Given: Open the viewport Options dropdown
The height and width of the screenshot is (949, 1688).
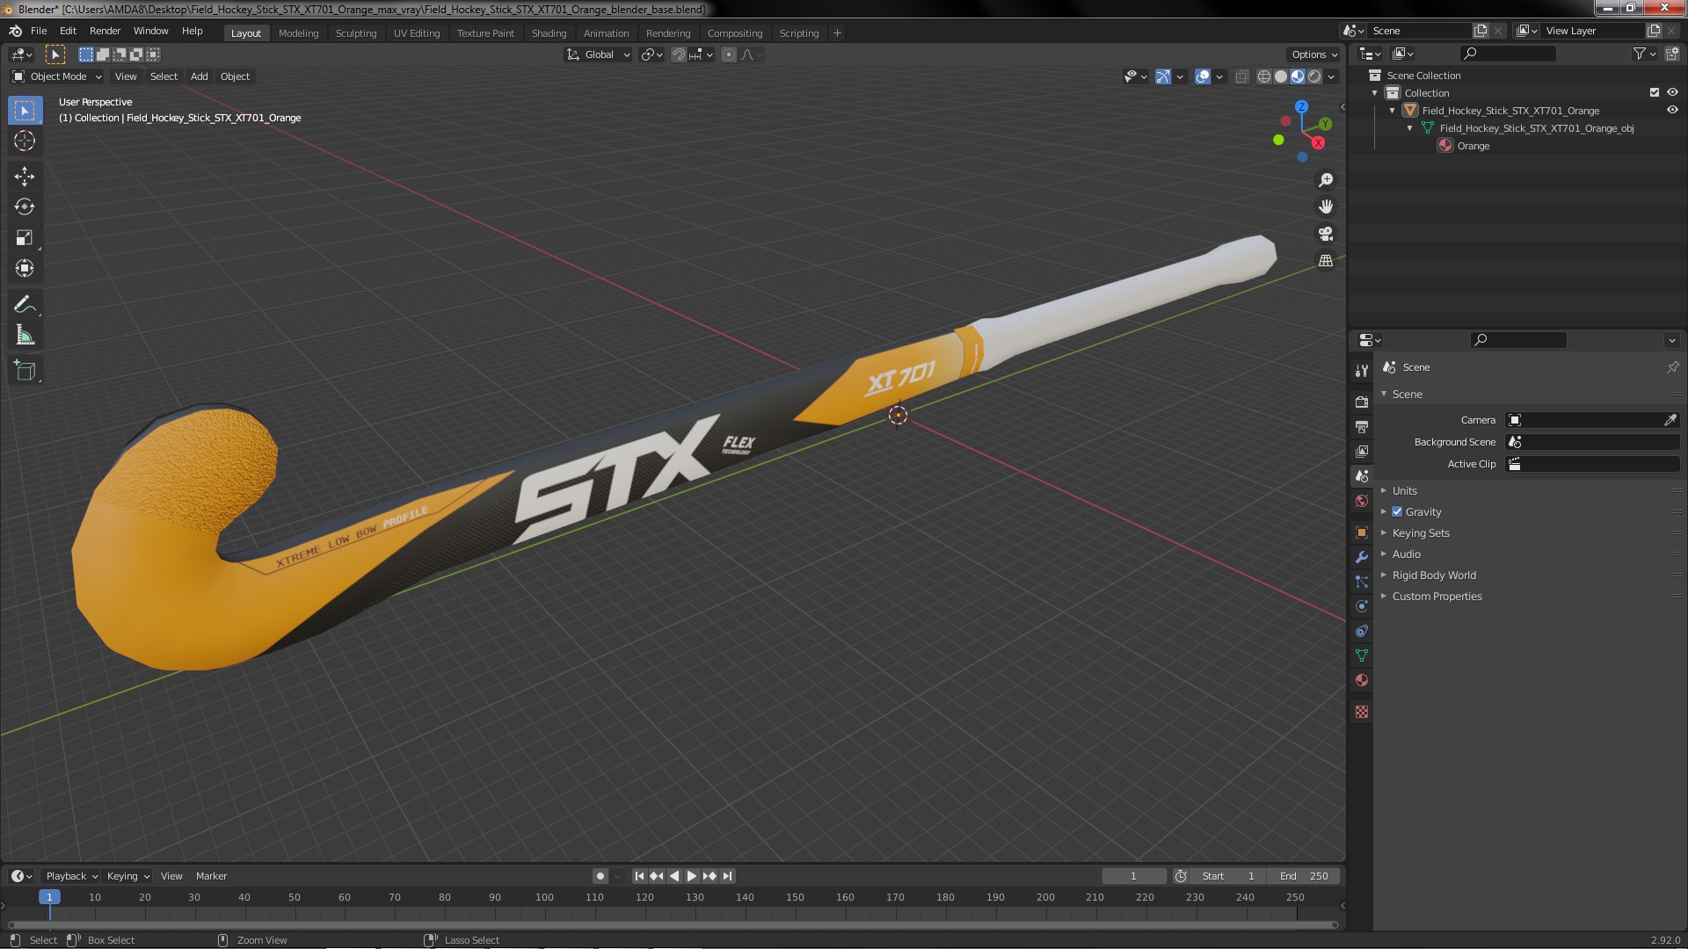Looking at the screenshot, I should [1313, 54].
